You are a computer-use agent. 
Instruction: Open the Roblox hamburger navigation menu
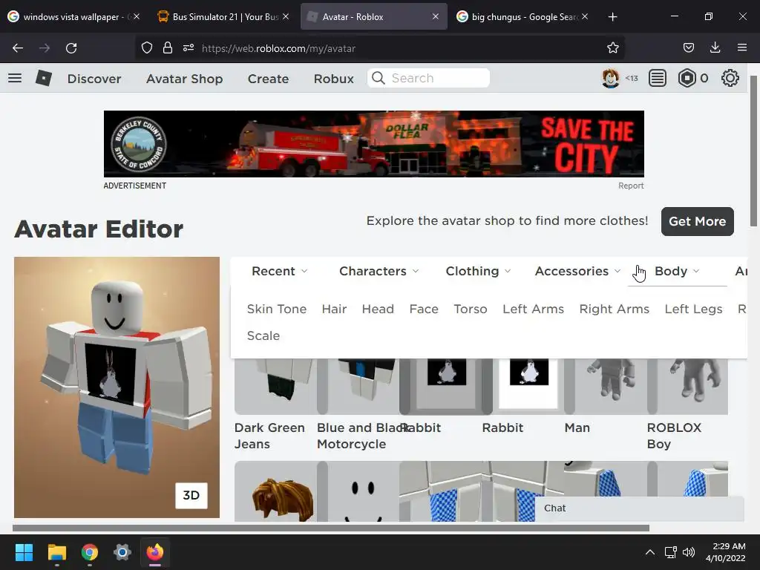pos(15,78)
